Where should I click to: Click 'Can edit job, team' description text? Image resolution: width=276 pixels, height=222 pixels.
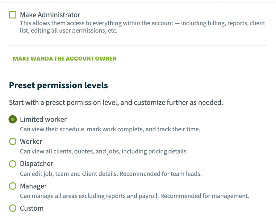(111, 174)
